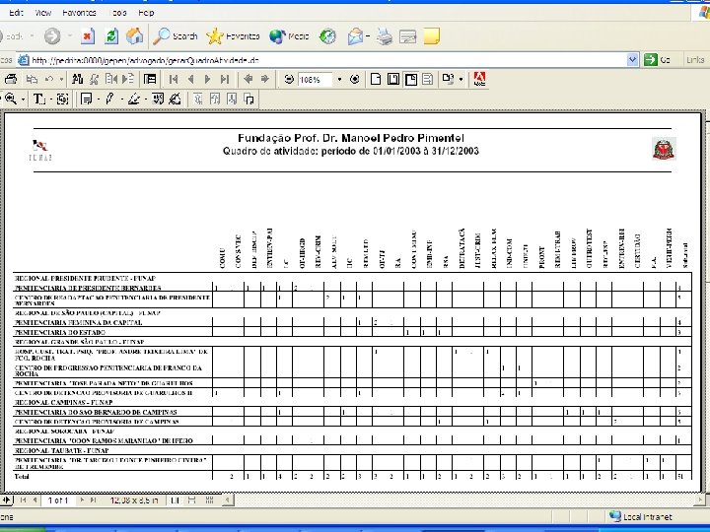Select continuous page layout in status bar
Viewport: 710px width, 532px height.
coord(192,499)
